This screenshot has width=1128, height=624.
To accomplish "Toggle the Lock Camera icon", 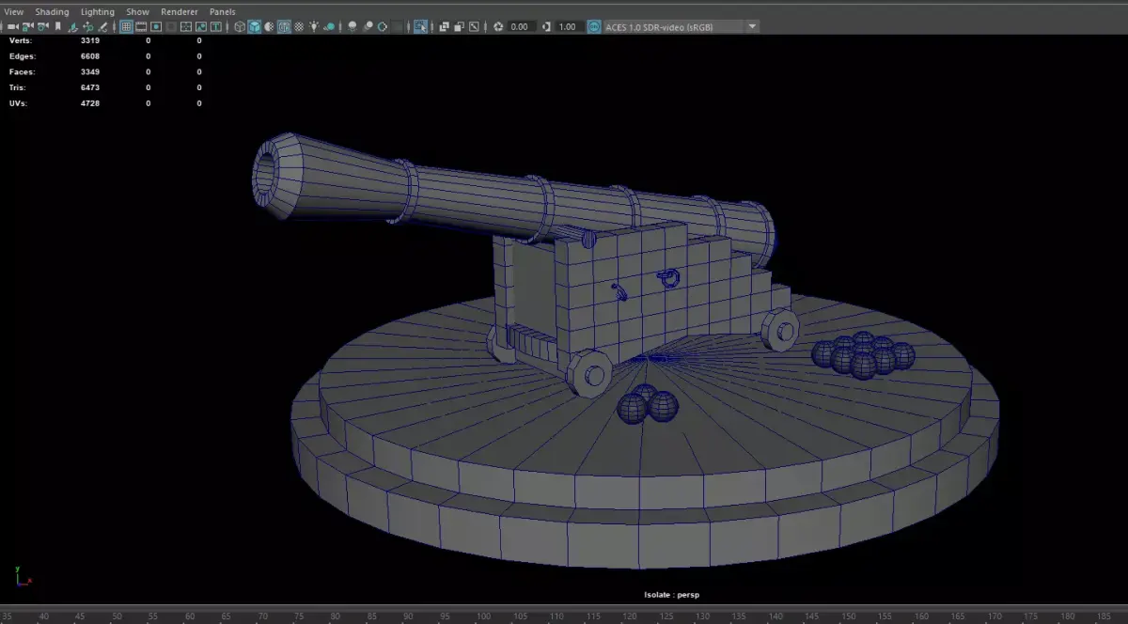I will click(27, 26).
